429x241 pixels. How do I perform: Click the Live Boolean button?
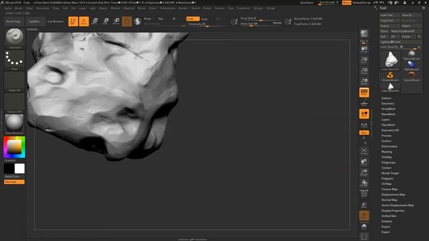56,21
